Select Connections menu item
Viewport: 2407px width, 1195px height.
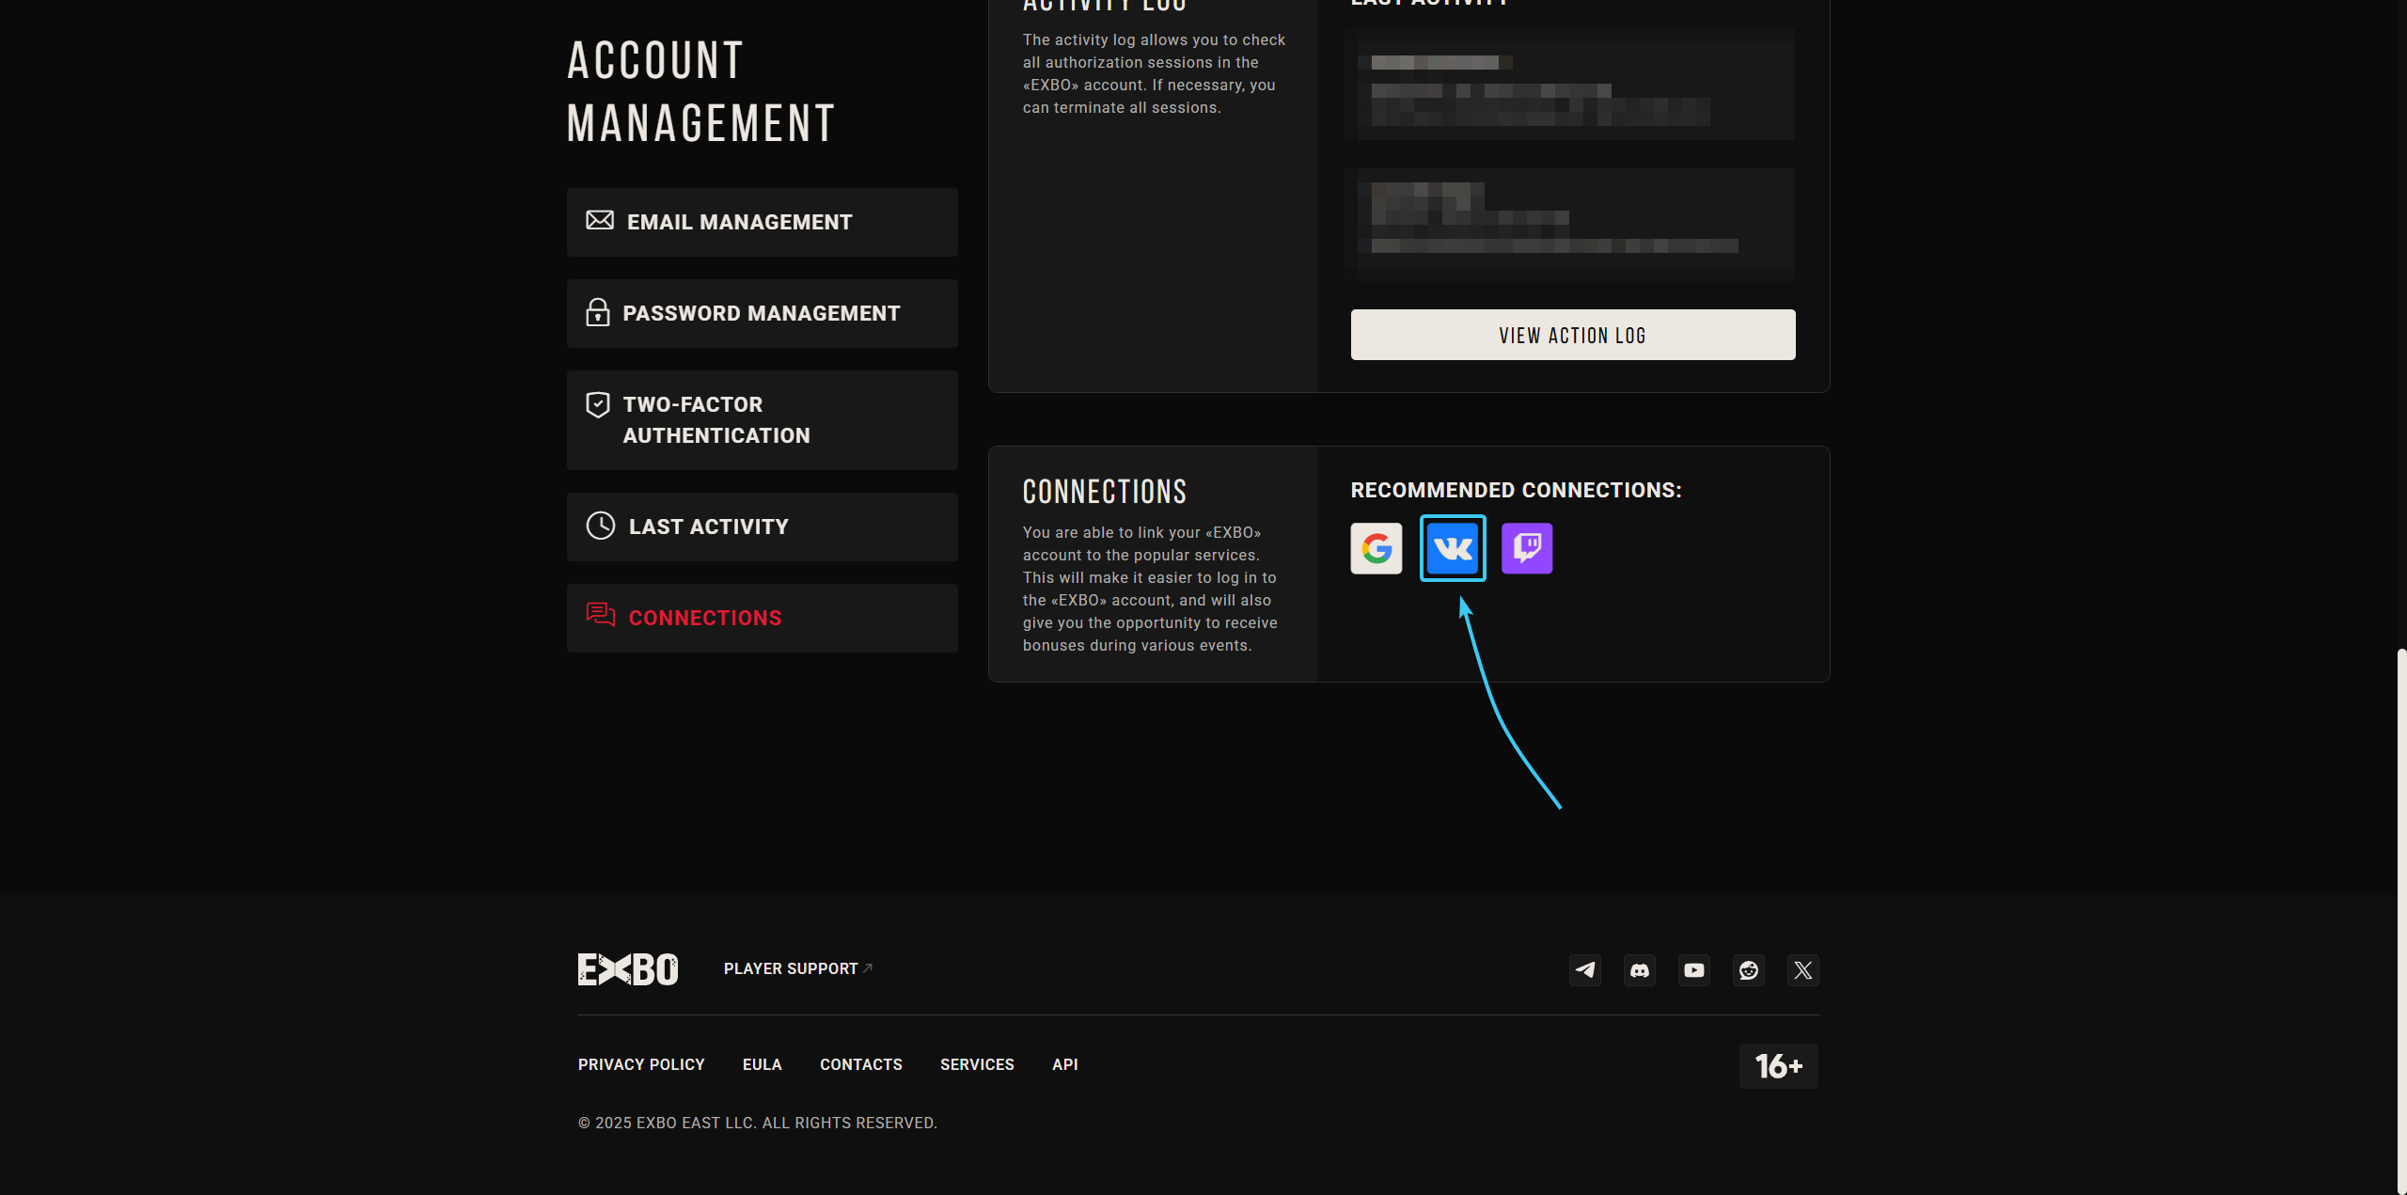[x=763, y=618]
